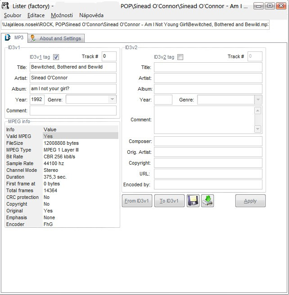The image size is (289, 295).
Task: Click the ID3v1 Year field showing 1992
Action: [x=37, y=100]
